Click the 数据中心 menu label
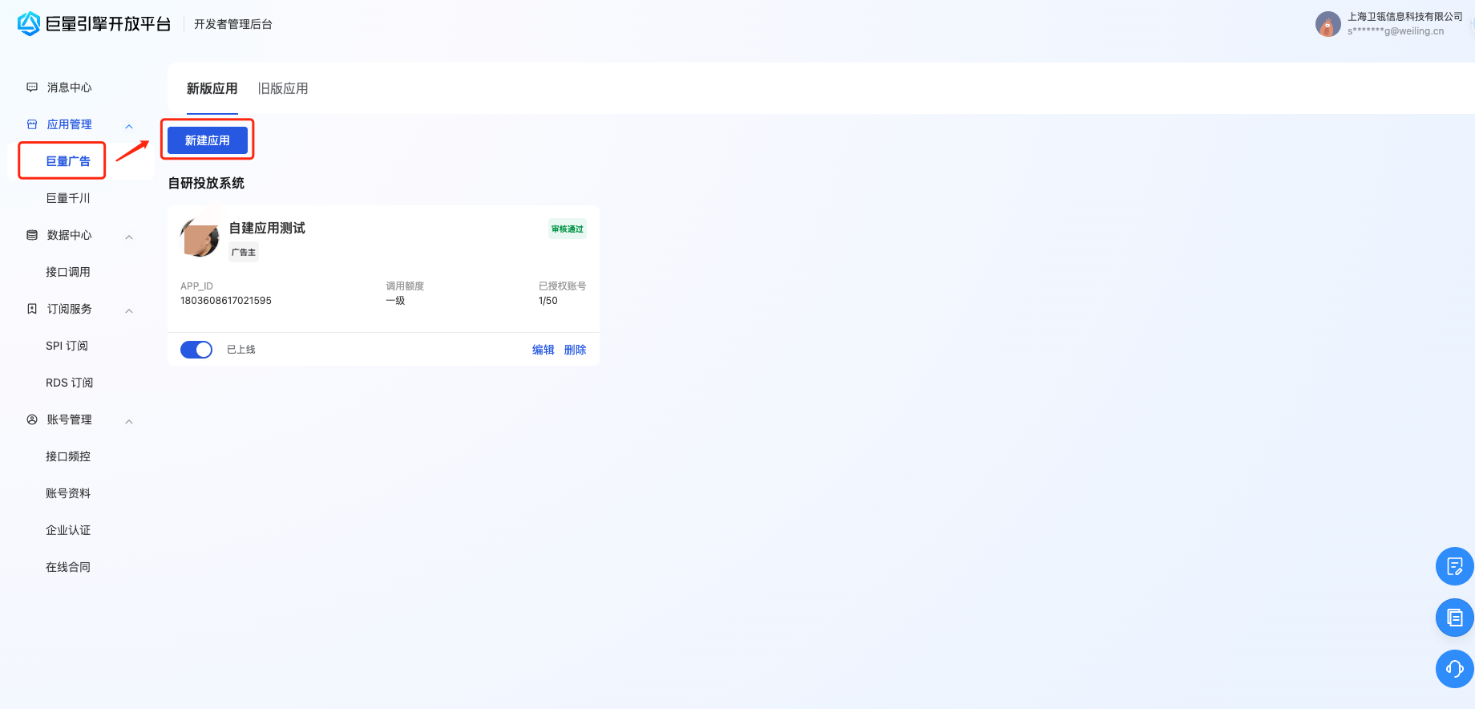1475x709 pixels. [x=70, y=235]
